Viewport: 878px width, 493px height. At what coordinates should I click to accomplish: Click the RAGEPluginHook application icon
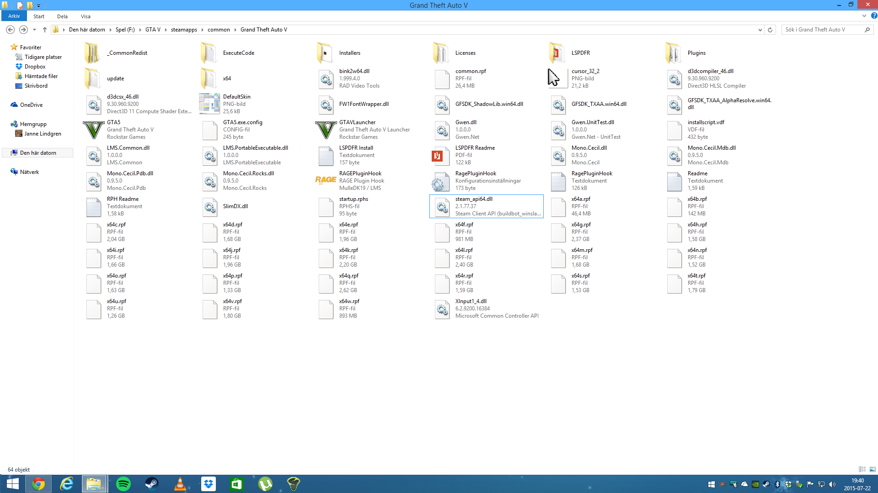[326, 180]
